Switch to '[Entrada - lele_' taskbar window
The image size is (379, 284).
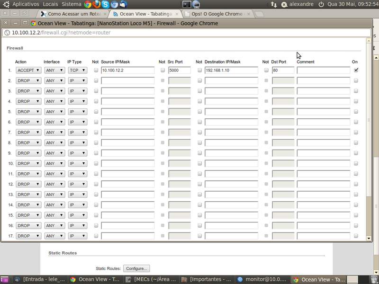(x=40, y=279)
